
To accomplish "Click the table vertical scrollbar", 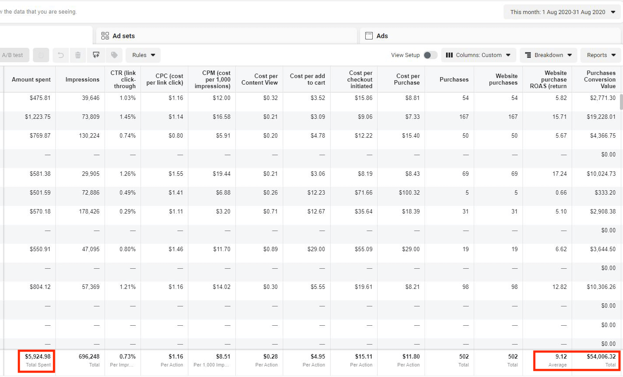I will tap(621, 102).
